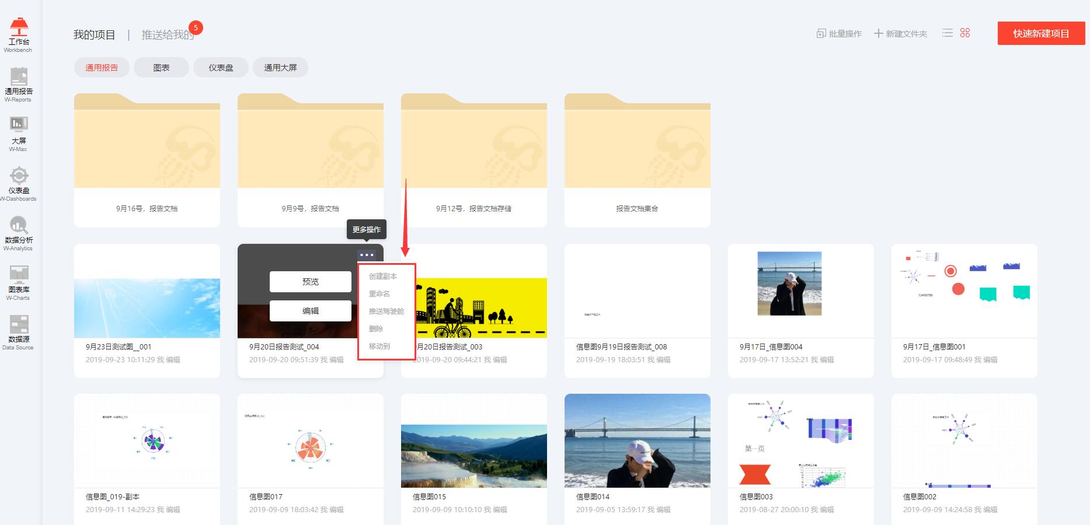This screenshot has height=525, width=1090.
Task: Select 删除 from the context menu
Action: [376, 329]
